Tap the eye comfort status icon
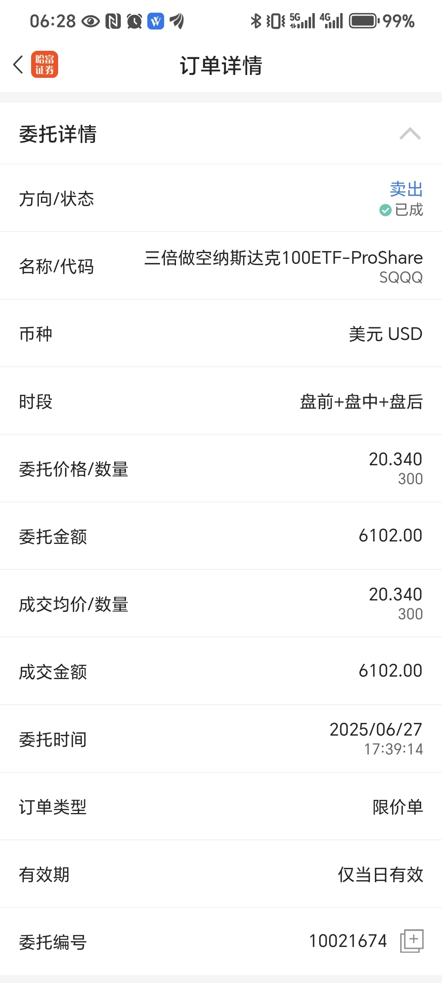 [x=90, y=21]
